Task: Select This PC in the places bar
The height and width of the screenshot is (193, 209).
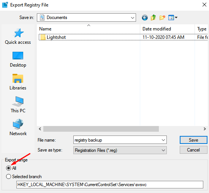Action: (x=18, y=105)
